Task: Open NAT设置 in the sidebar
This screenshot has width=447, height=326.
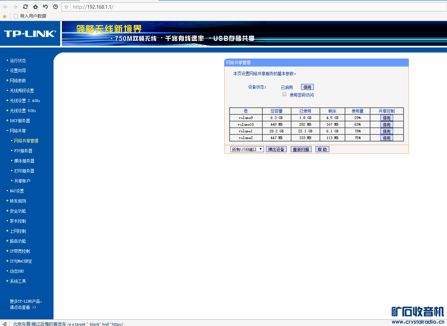Action: pyautogui.click(x=17, y=191)
